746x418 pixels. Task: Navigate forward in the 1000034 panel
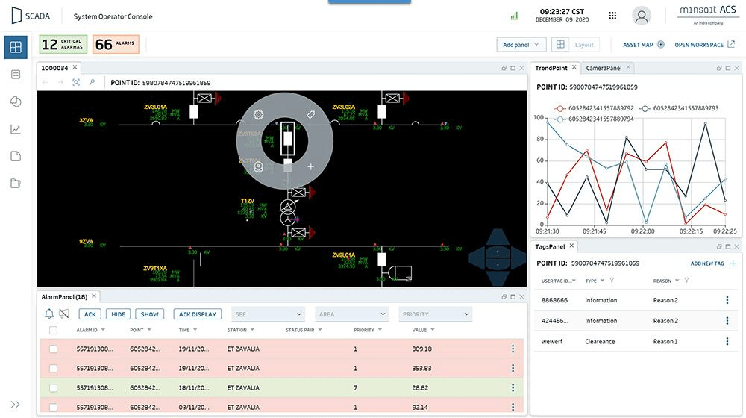(60, 82)
